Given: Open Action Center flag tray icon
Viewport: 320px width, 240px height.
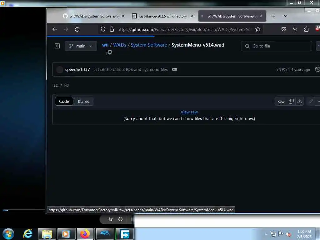Looking at the screenshot, I should pyautogui.click(x=281, y=234).
